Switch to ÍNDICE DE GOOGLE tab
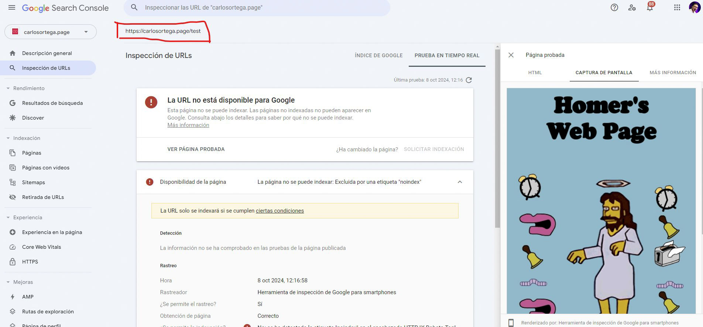The height and width of the screenshot is (327, 703). [x=378, y=55]
